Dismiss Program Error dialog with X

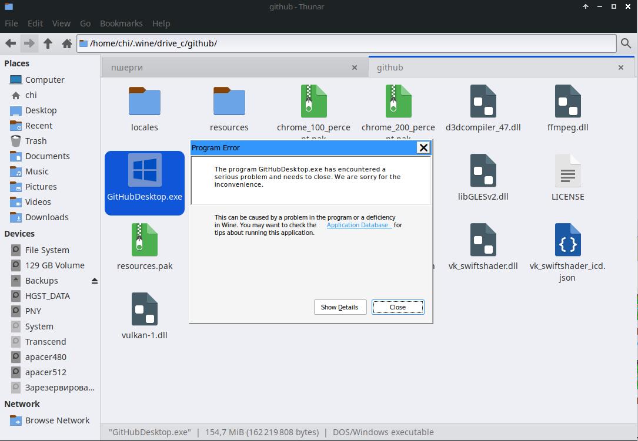coord(423,147)
